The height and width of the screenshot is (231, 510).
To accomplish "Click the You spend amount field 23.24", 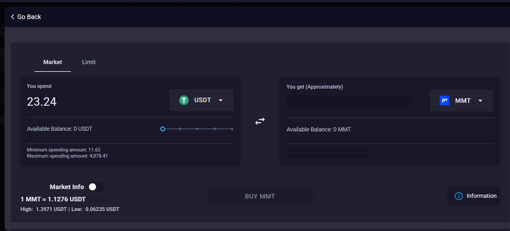I will click(42, 101).
